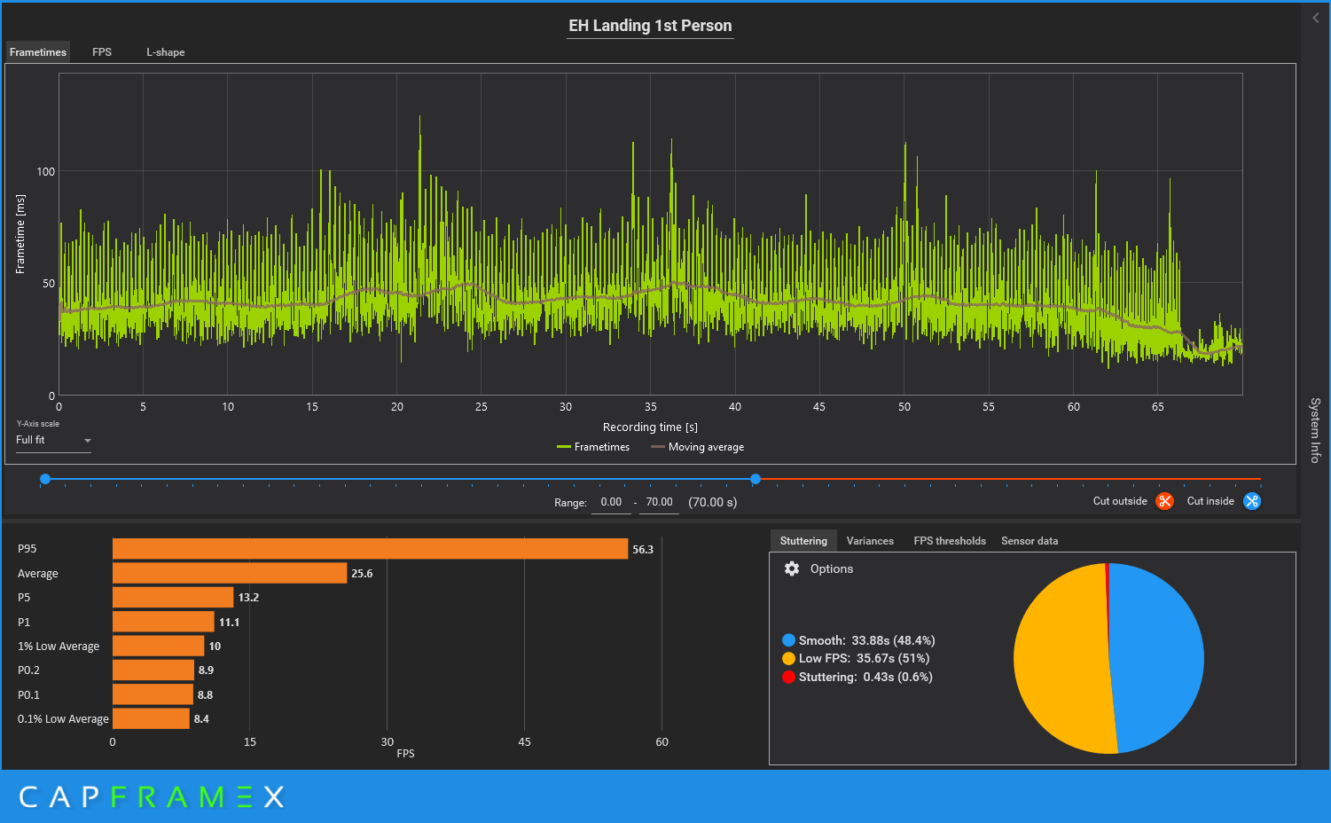This screenshot has height=823, width=1331.
Task: Click the Cut outside scissors icon
Action: (1164, 501)
